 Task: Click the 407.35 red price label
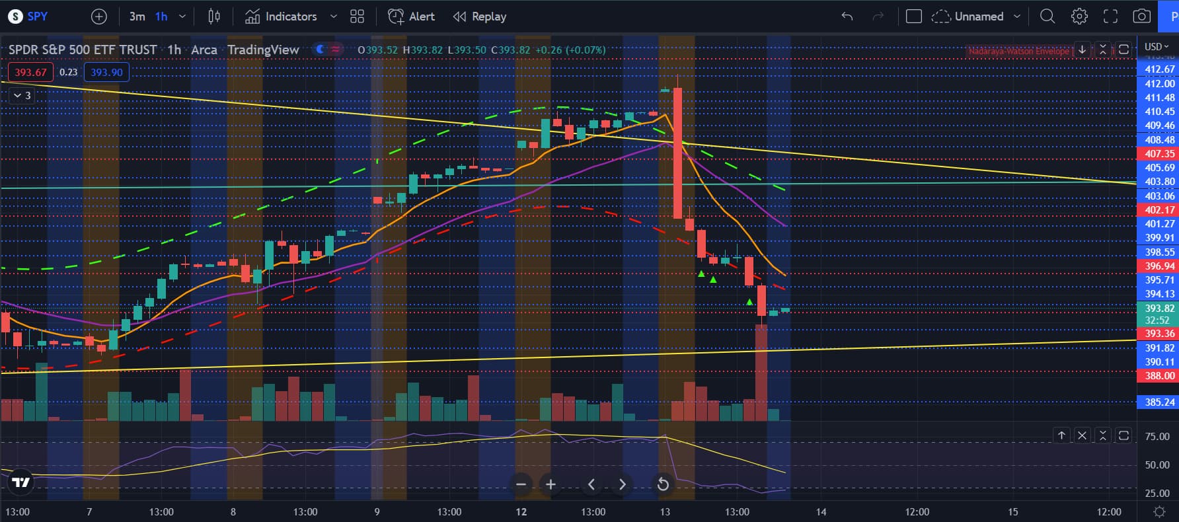1158,153
